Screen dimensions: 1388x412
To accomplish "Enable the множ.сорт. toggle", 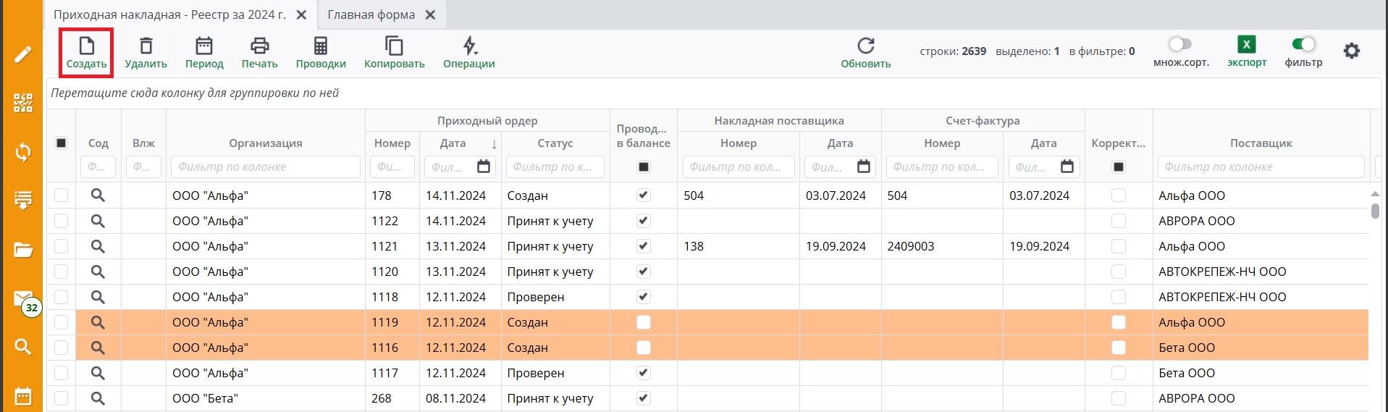I will point(1179,45).
